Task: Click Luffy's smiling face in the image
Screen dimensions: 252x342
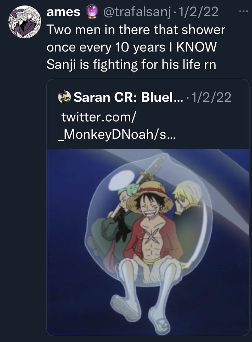Action: pos(150,211)
